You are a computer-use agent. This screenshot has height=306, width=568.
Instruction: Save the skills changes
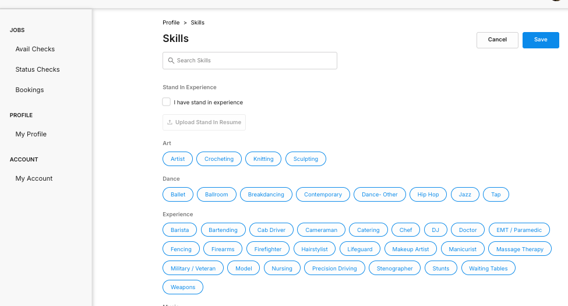click(541, 40)
